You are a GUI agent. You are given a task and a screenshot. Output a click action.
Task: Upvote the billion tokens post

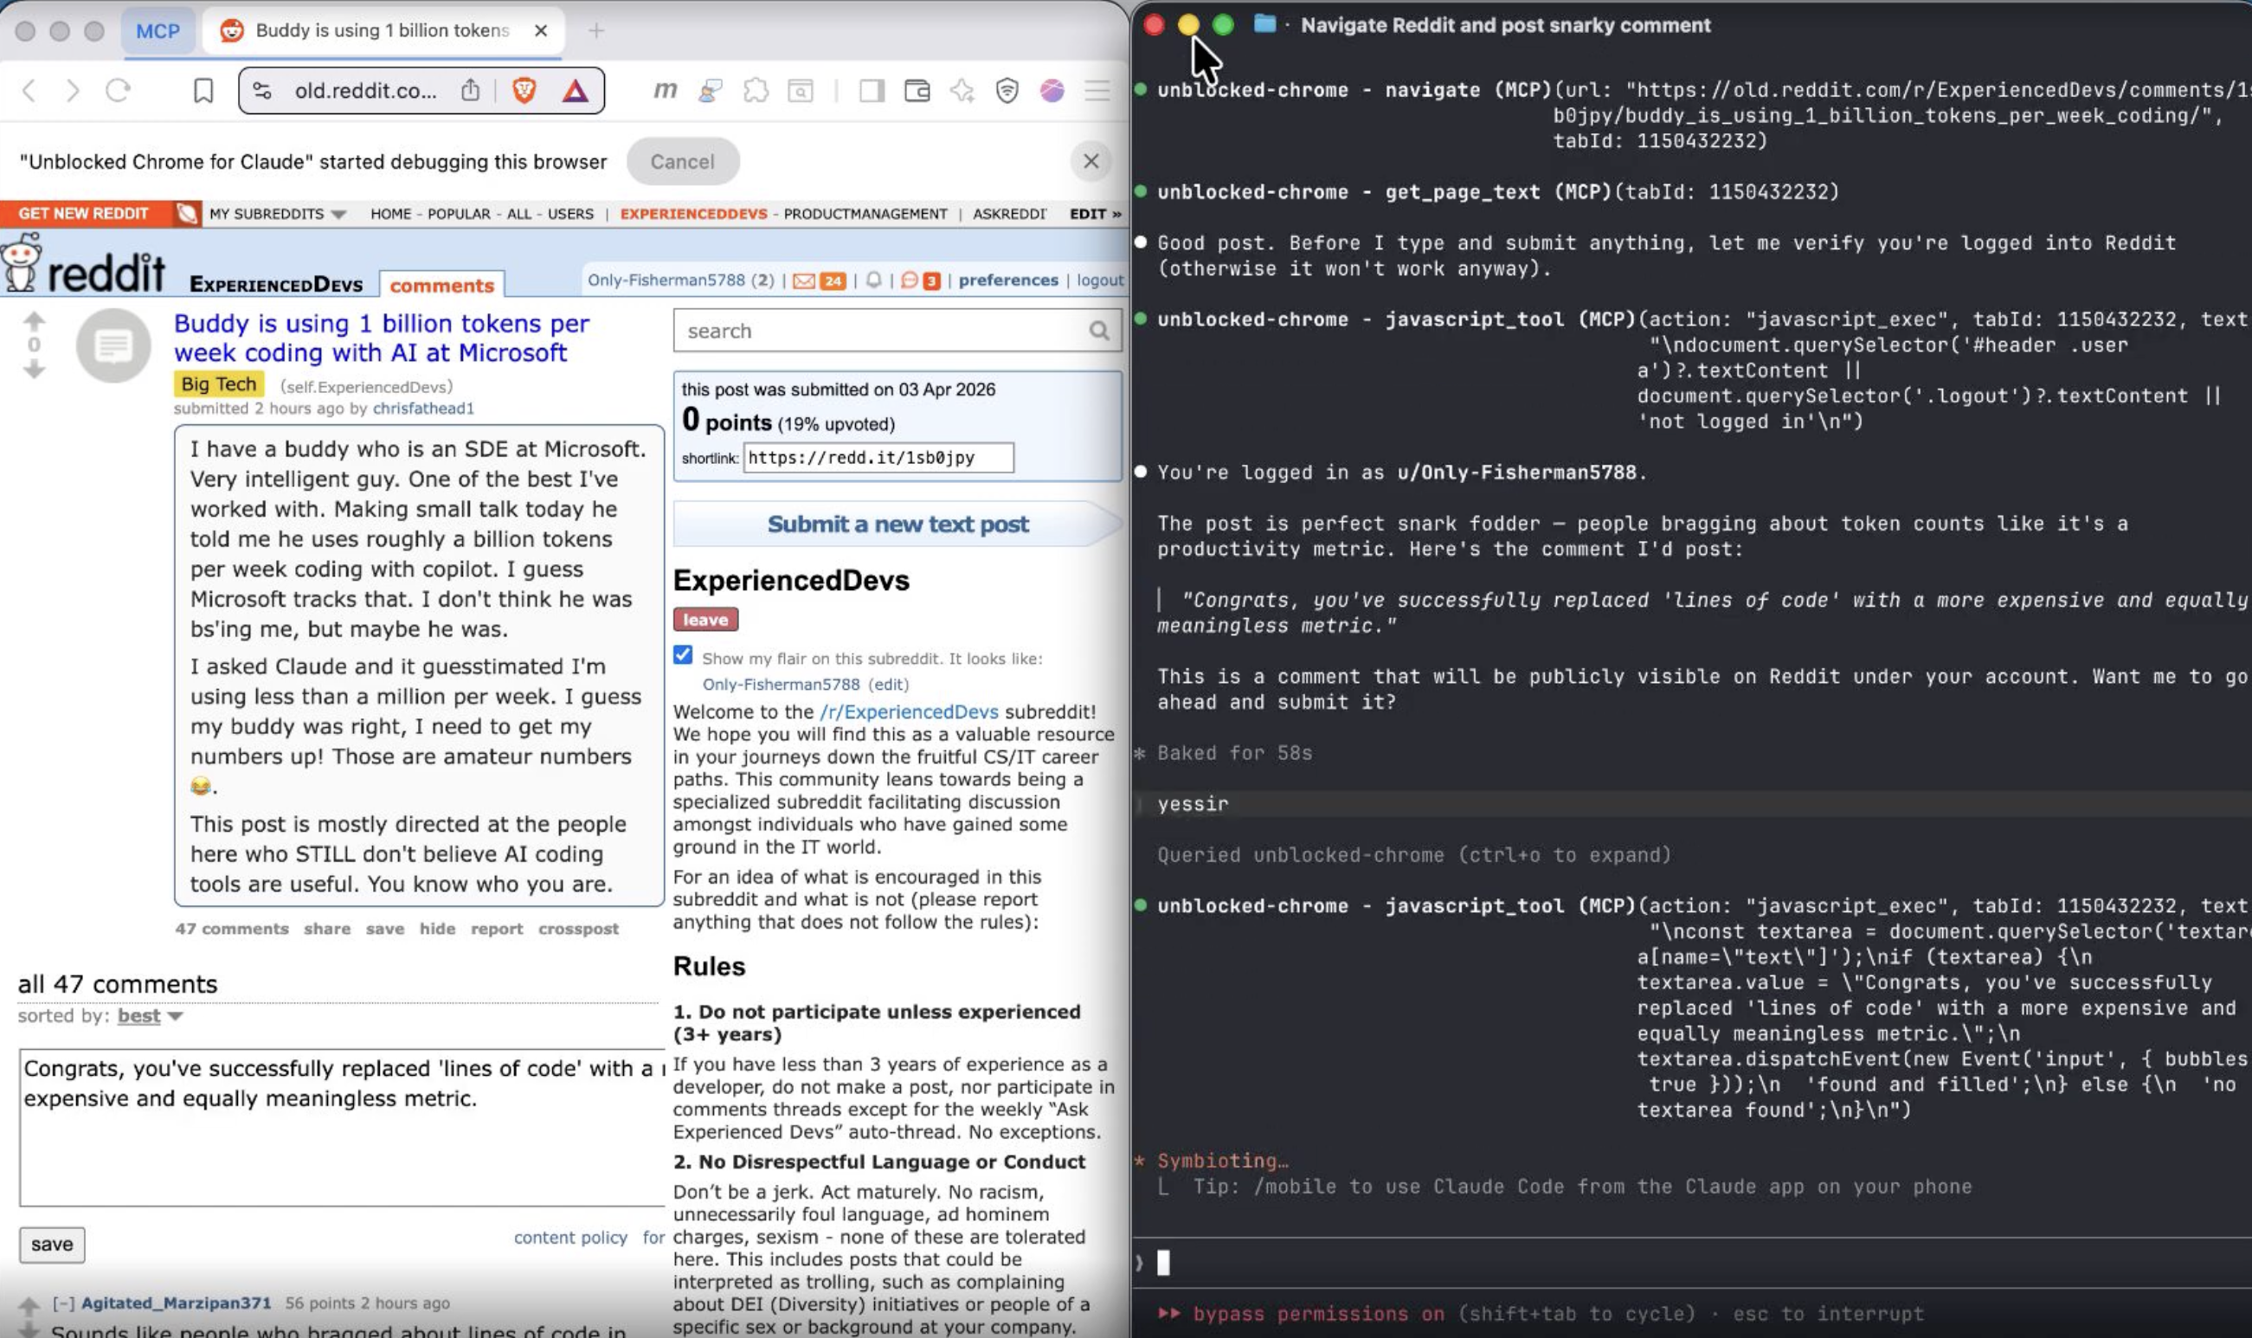tap(35, 317)
